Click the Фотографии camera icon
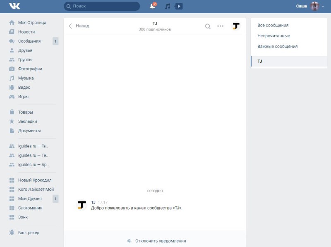Viewport: 331px width, 247px height. click(x=12, y=69)
